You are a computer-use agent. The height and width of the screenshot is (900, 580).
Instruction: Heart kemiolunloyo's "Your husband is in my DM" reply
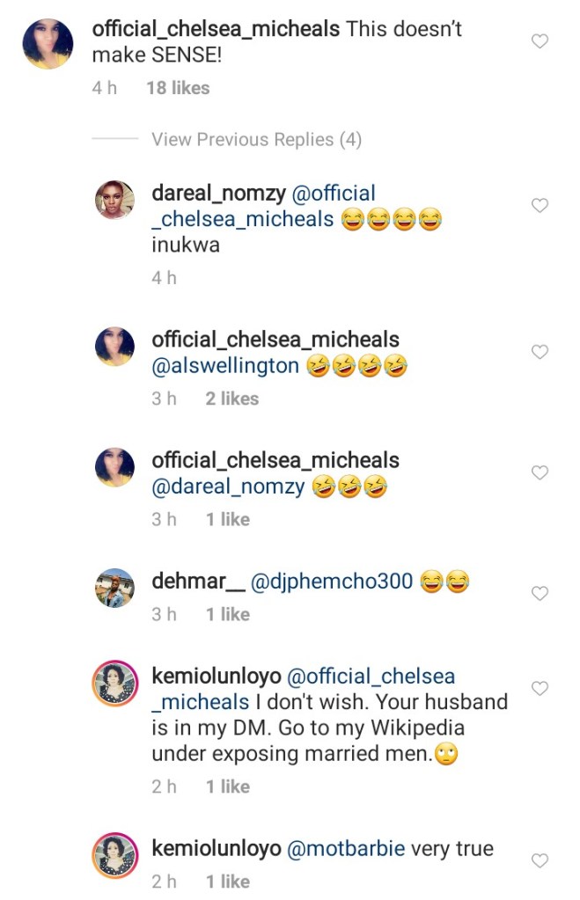pyautogui.click(x=540, y=688)
